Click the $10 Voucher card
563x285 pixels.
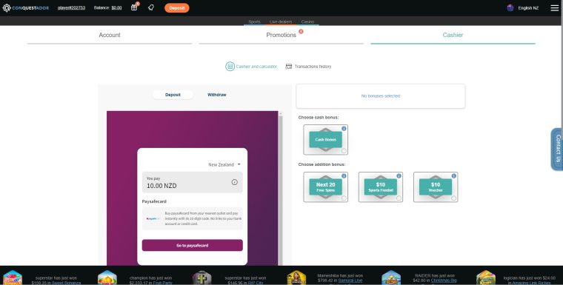[436, 187]
